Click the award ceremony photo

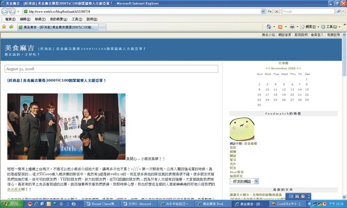point(67,127)
